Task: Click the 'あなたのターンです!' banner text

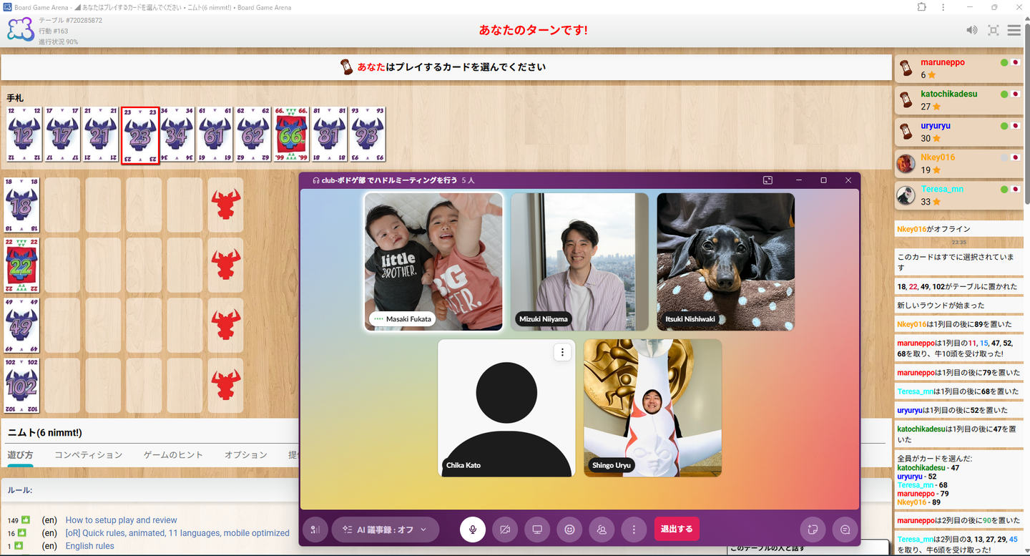Action: click(534, 30)
